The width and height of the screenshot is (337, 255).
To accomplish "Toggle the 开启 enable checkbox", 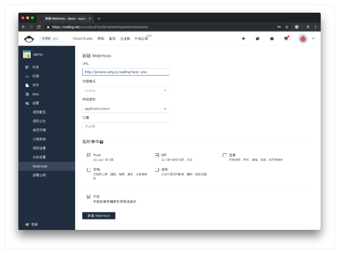I will (89, 197).
